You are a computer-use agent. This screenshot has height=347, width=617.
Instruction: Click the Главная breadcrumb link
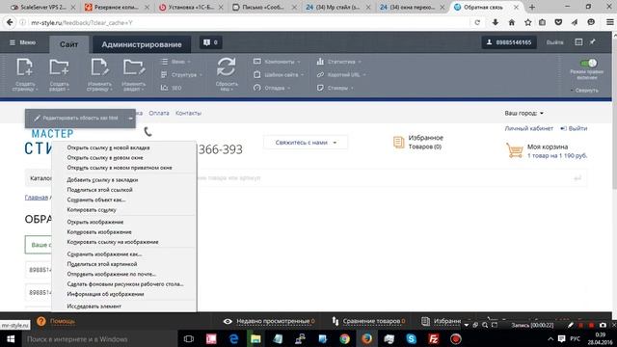point(37,197)
